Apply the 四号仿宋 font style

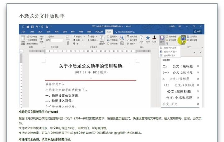(x=112, y=44)
